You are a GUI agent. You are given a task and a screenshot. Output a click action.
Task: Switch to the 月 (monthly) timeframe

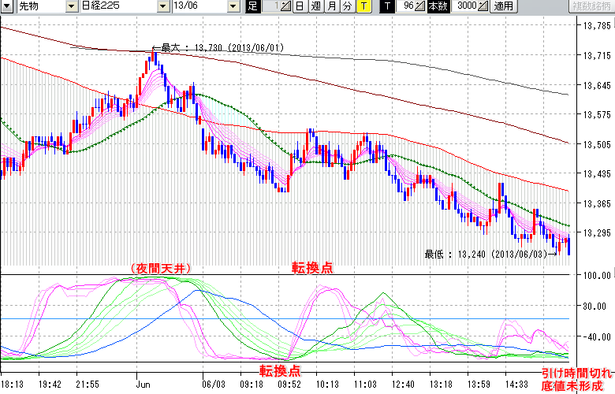coord(331,6)
